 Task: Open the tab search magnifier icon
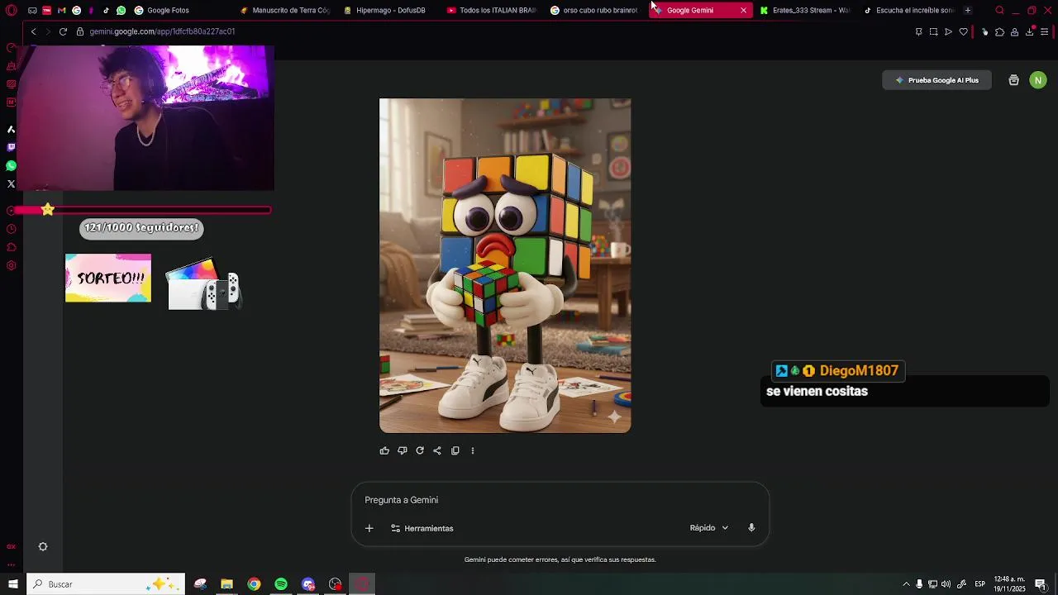pos(999,10)
